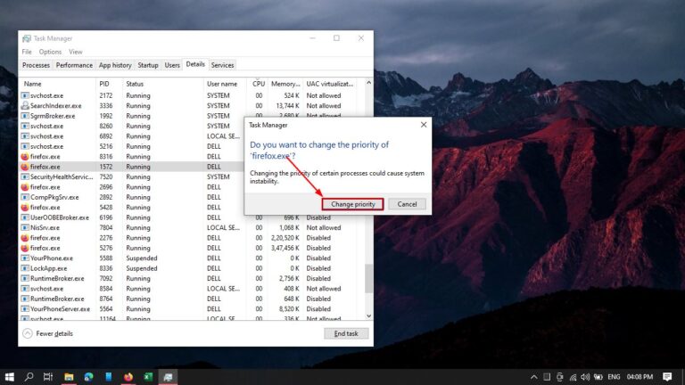This screenshot has height=385, width=685.
Task: Open network settings from the tray icon
Action: click(x=573, y=377)
